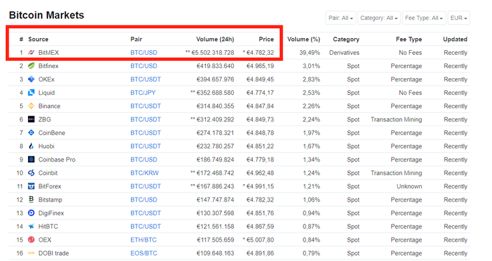The image size is (492, 261).
Task: Select the Coinbase Pro source name
Action: pyautogui.click(x=57, y=160)
